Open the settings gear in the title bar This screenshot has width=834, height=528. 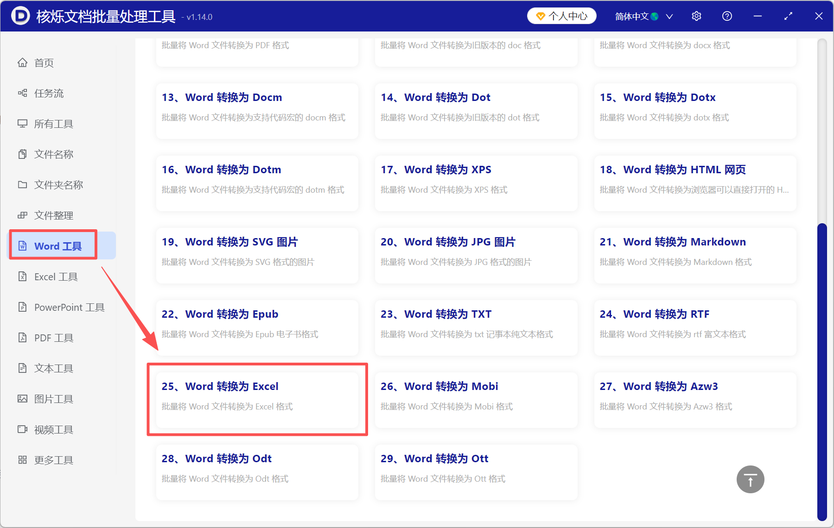[696, 16]
